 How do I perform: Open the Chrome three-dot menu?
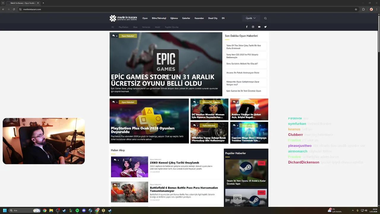tap(376, 9)
